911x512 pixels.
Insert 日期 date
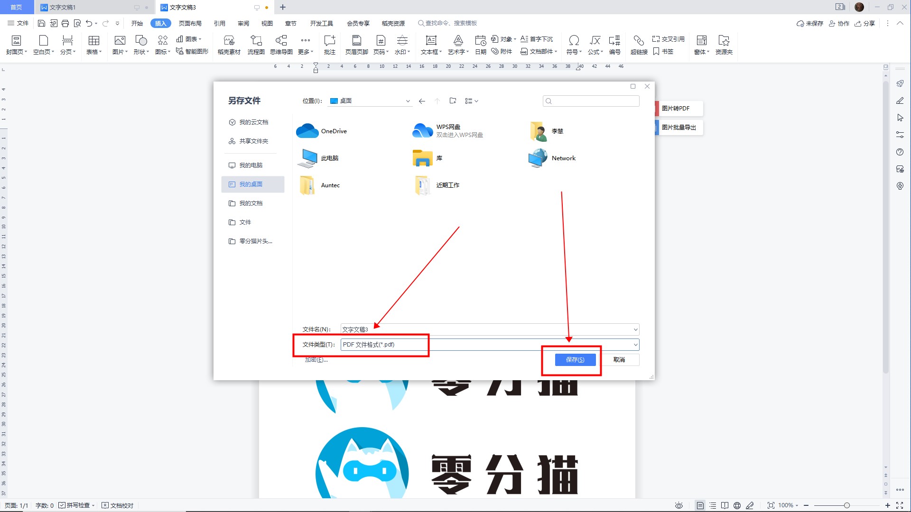pos(481,45)
